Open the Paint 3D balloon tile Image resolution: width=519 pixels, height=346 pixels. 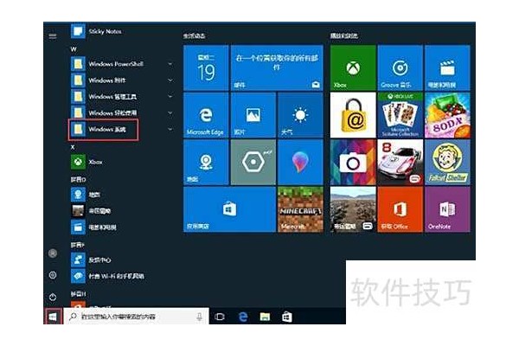[300, 163]
